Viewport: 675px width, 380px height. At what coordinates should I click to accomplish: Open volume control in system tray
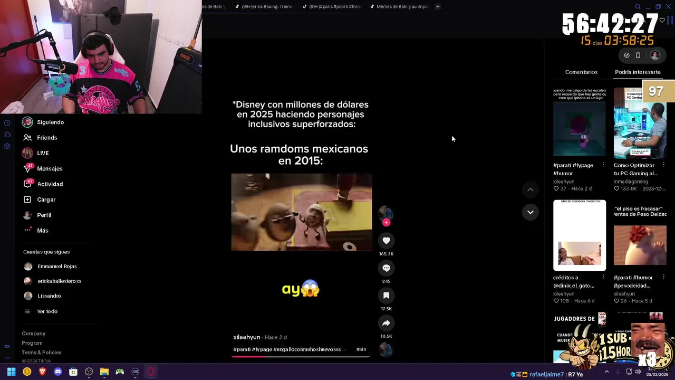click(638, 372)
